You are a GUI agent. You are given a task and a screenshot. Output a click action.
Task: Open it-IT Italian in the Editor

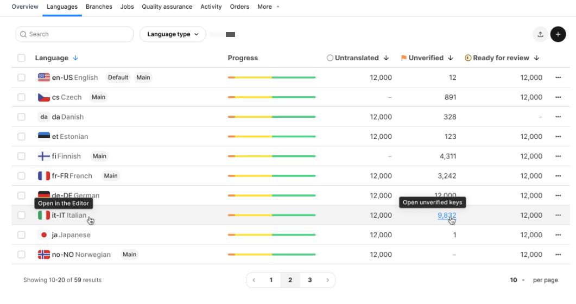coord(69,215)
